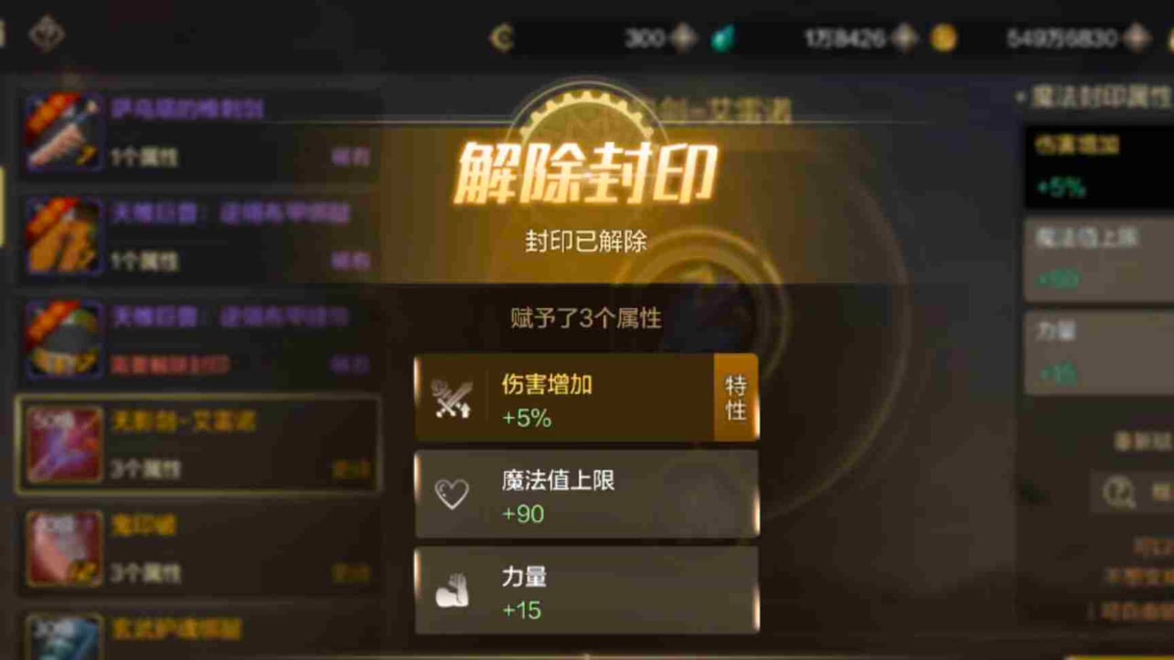Select the 鬼印破 weapon item thumbnail
The image size is (1174, 660).
click(x=64, y=548)
